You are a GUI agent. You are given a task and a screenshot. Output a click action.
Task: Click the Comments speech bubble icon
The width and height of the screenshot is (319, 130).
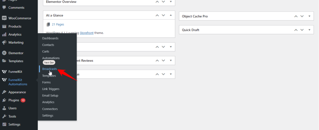pyautogui.click(x=4, y=7)
